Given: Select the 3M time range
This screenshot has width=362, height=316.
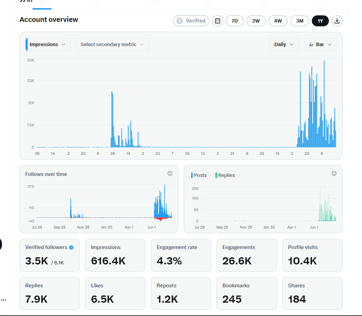Looking at the screenshot, I should click(x=300, y=21).
